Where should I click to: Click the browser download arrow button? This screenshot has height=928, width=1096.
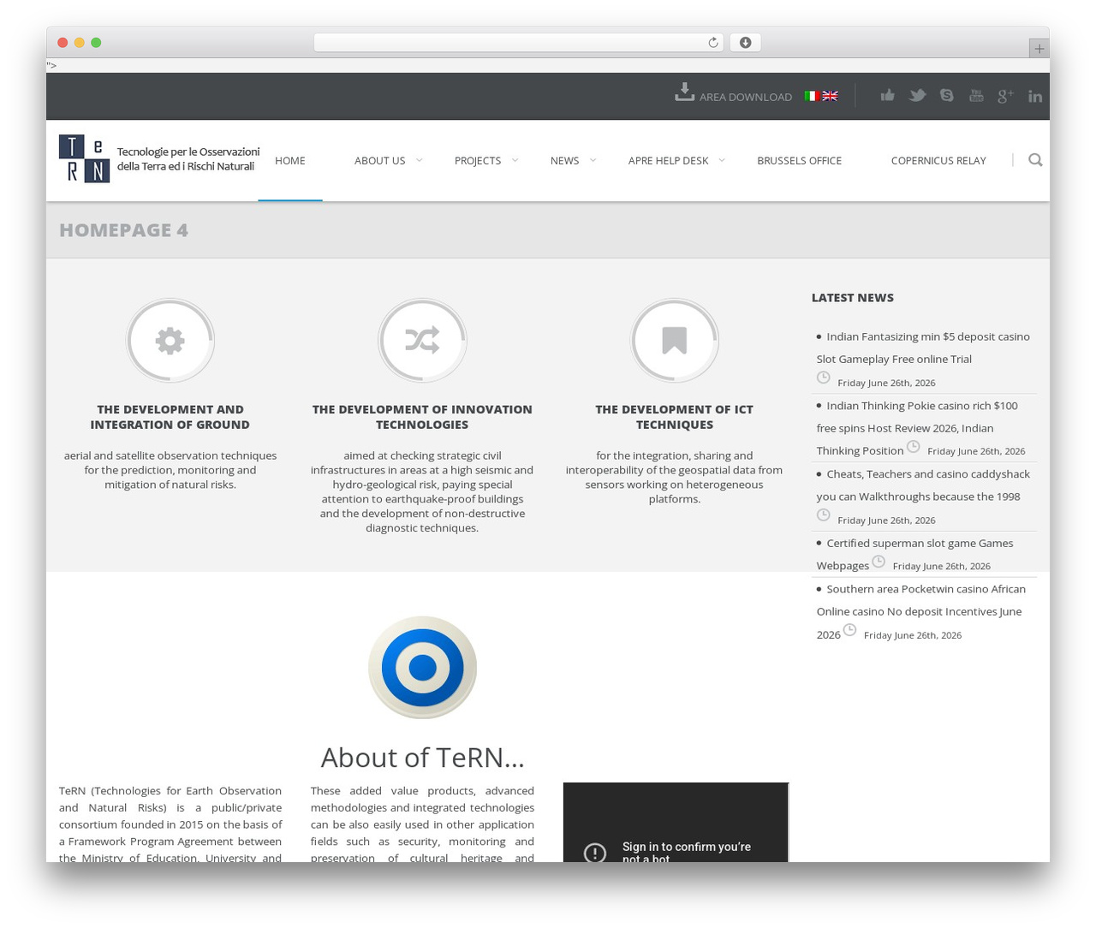click(745, 43)
